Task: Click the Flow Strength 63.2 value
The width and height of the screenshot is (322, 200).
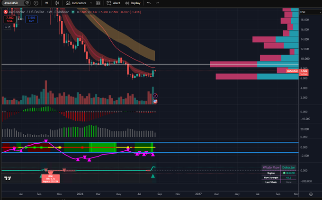Action: point(288,178)
